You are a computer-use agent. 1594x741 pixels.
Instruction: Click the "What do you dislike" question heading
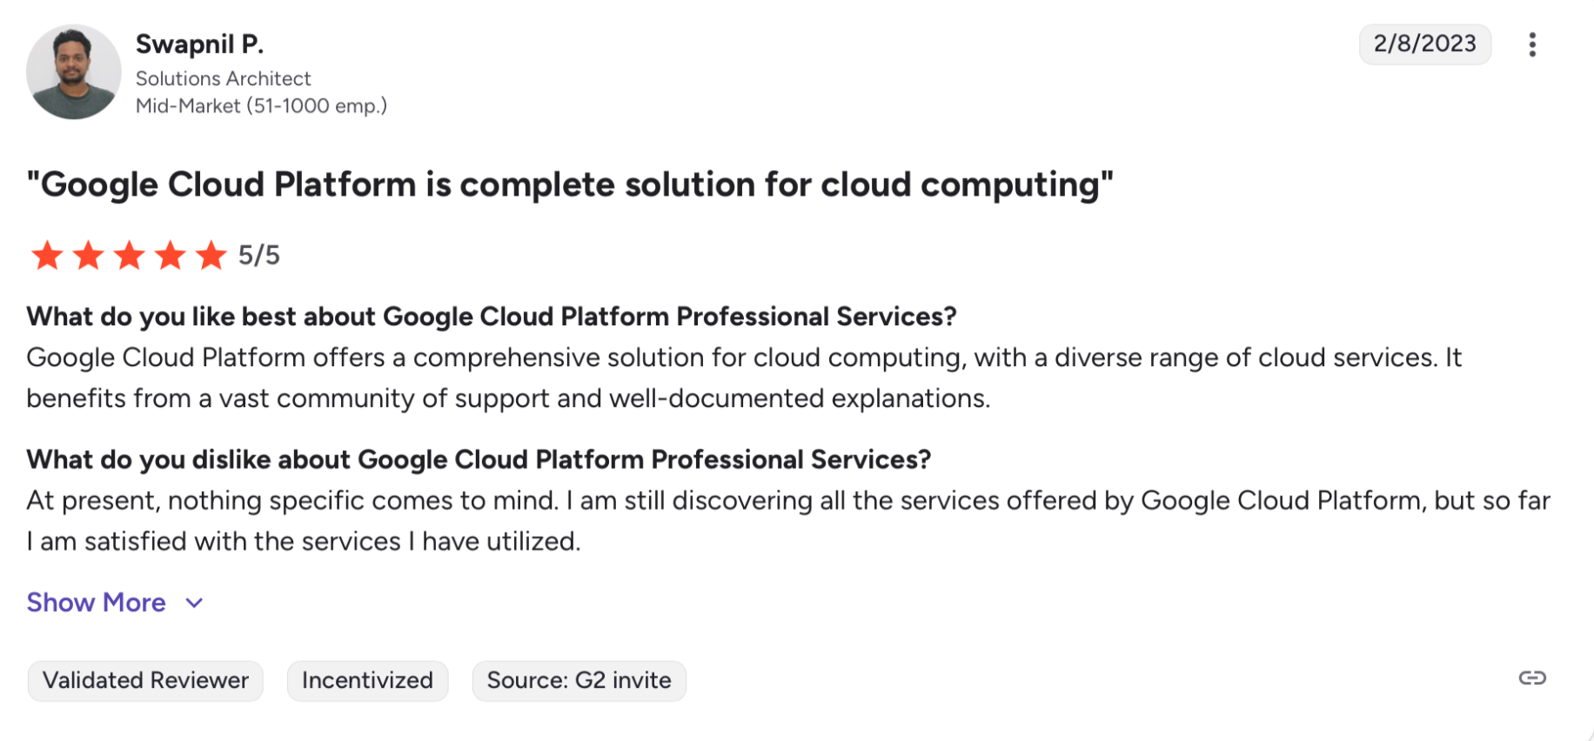[x=479, y=459]
